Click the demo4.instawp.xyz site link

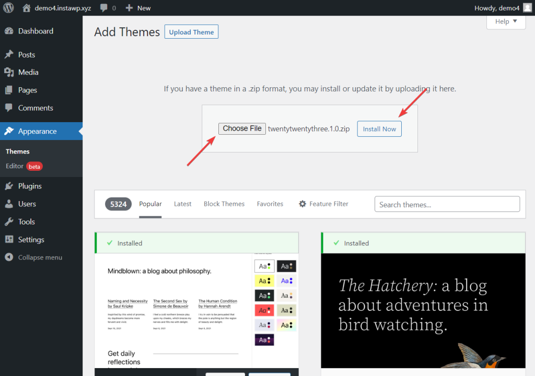pyautogui.click(x=63, y=8)
